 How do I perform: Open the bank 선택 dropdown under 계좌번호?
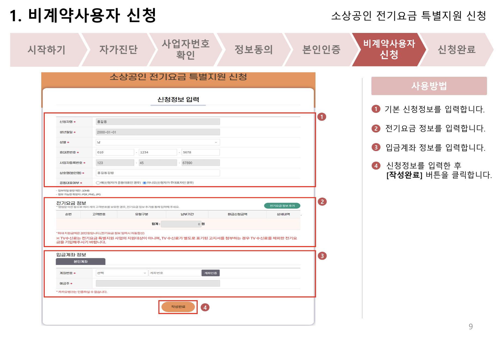click(121, 273)
